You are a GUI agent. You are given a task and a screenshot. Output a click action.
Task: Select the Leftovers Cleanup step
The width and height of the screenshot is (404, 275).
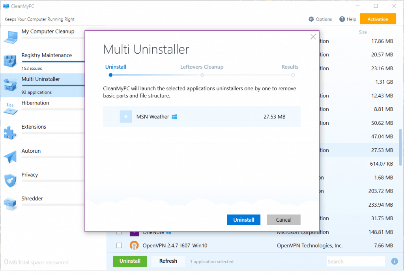click(x=202, y=67)
